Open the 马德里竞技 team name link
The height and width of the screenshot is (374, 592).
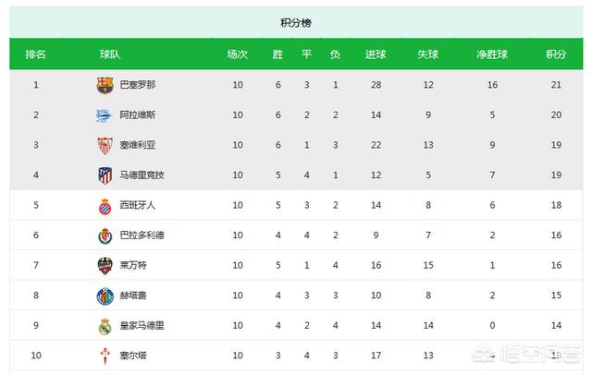pos(142,175)
